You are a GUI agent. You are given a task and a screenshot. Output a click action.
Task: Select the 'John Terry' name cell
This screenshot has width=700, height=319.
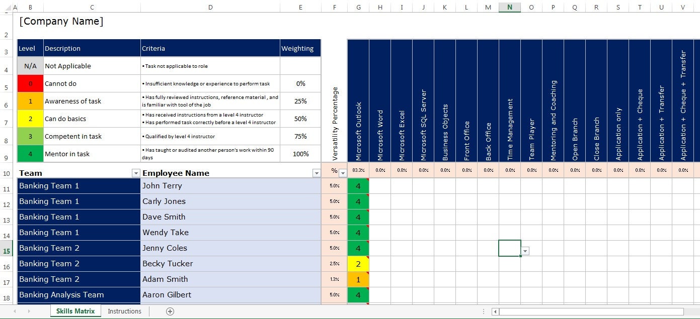[x=231, y=186]
